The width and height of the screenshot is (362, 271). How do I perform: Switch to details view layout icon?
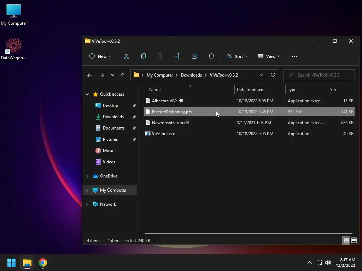point(346,241)
